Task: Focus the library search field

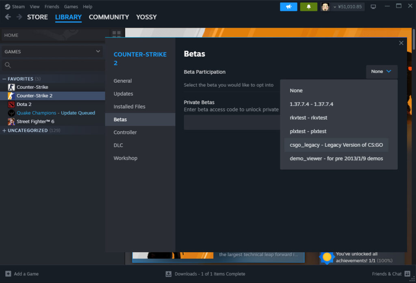Action: 53,65
